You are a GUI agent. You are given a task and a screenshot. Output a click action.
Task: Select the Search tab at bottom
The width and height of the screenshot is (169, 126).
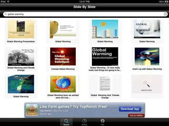click(x=66, y=122)
